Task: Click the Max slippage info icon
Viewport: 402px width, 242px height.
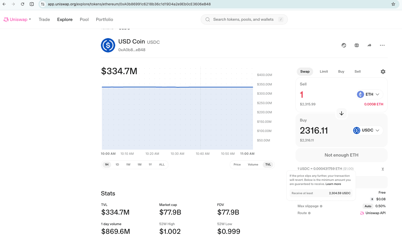Action: point(321,206)
